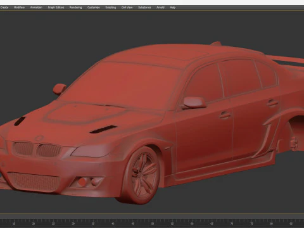Jump to frame 40 on the timeline
This screenshot has width=304, height=228.
click(x=113, y=224)
